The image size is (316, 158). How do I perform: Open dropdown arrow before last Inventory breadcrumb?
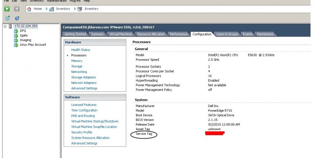click(75, 9)
